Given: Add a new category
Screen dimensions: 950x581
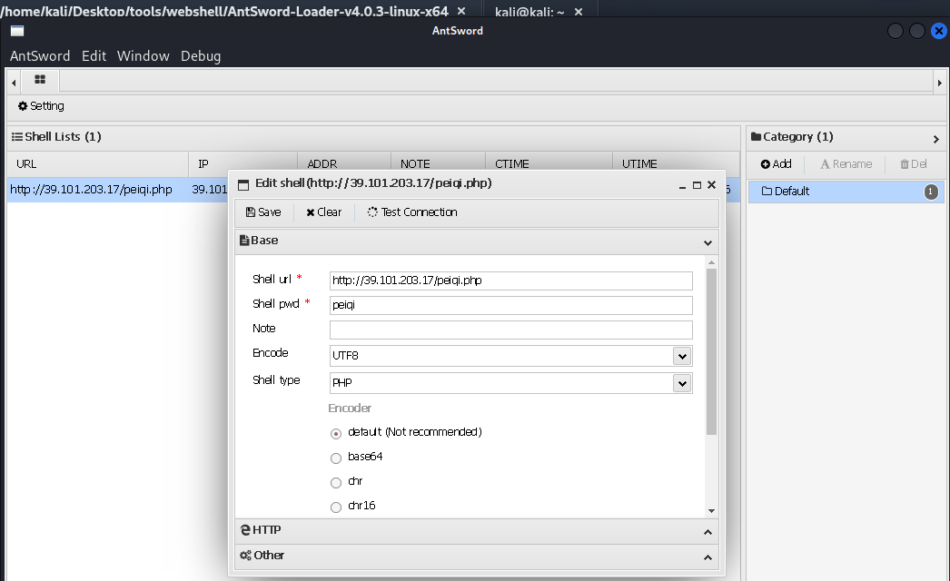Looking at the screenshot, I should coord(777,164).
